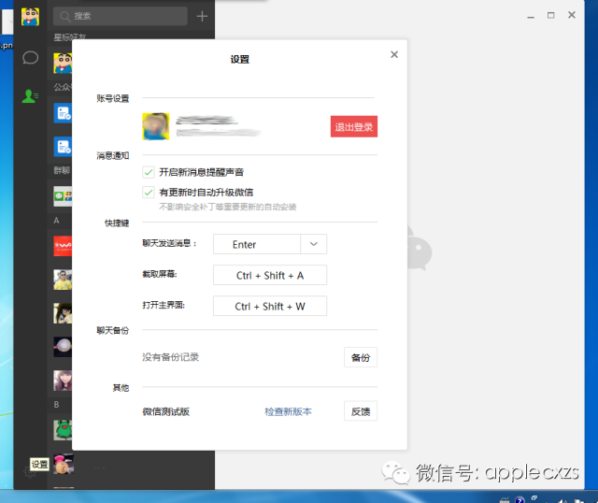Click the 备份 backup button

coord(361,357)
